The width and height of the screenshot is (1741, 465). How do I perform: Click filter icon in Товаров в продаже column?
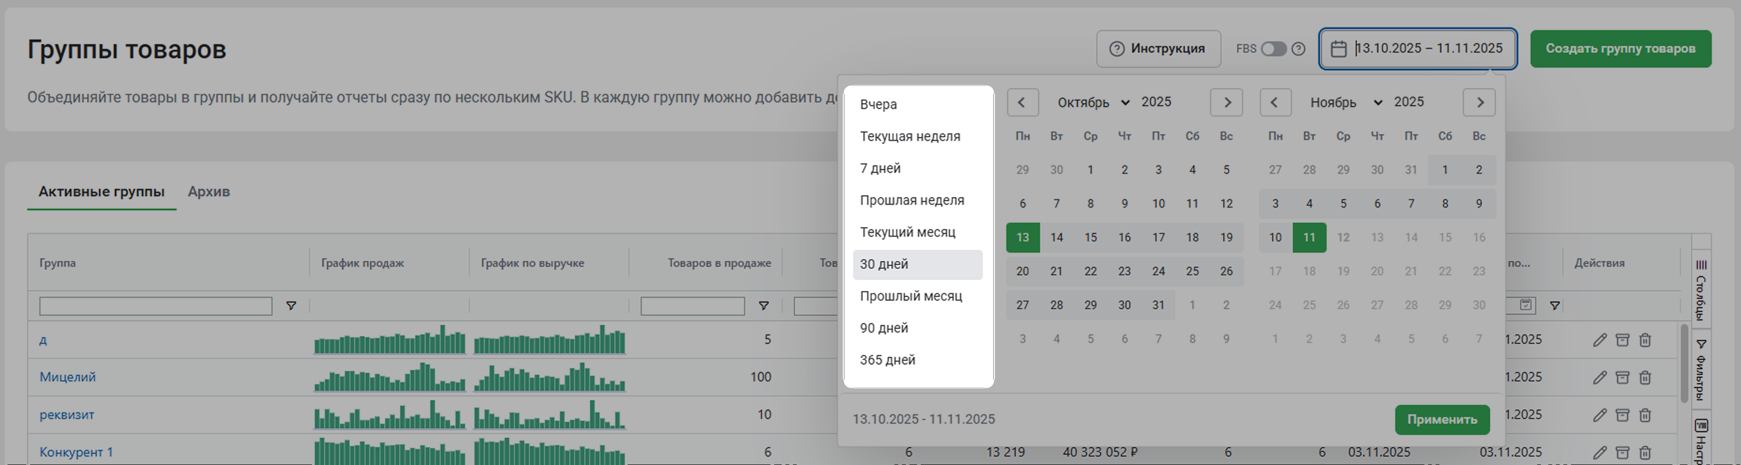click(764, 306)
